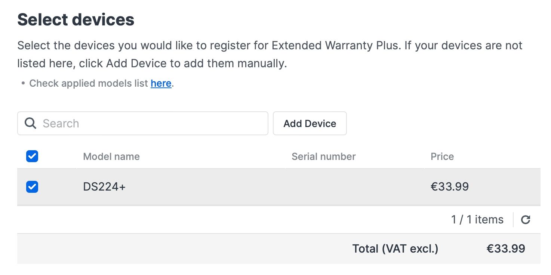Screen dimensions: 551x275
Task: Refresh the device list
Action: tap(526, 220)
